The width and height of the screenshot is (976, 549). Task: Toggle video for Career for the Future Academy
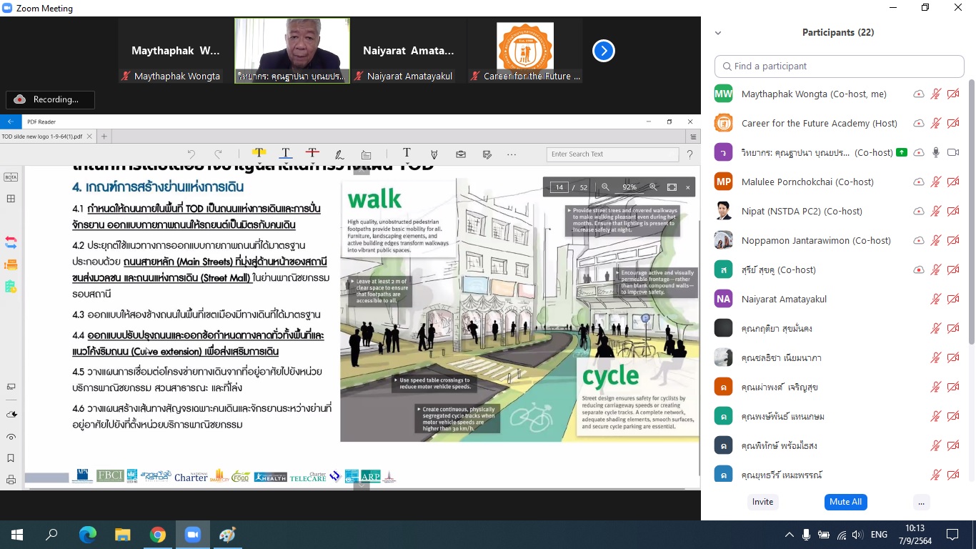pyautogui.click(x=952, y=124)
